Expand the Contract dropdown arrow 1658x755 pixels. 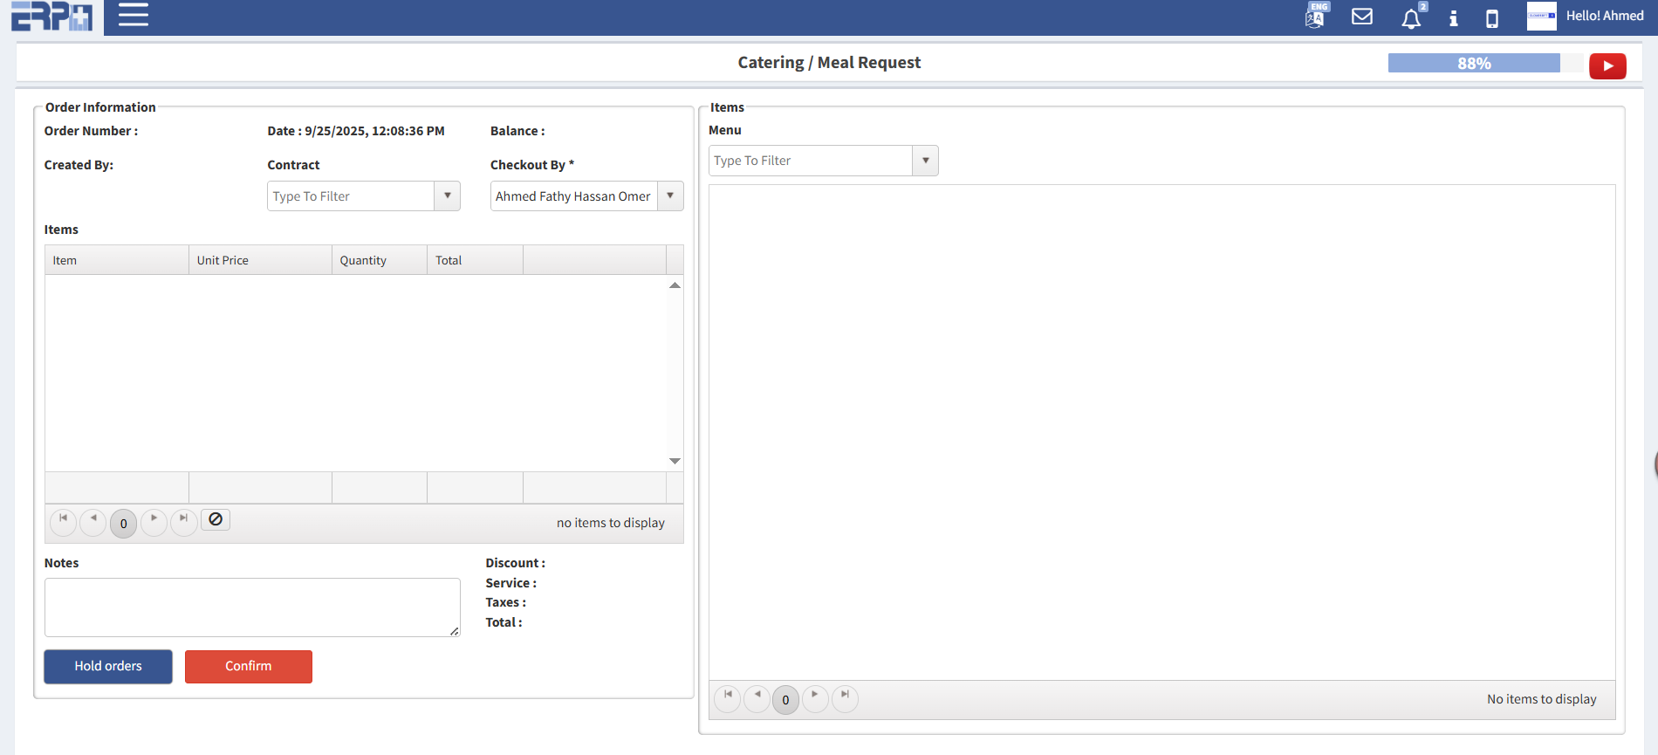point(447,196)
